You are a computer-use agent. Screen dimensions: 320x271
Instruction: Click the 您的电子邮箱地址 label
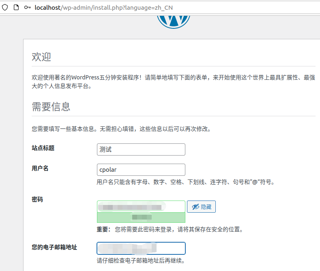[54, 247]
